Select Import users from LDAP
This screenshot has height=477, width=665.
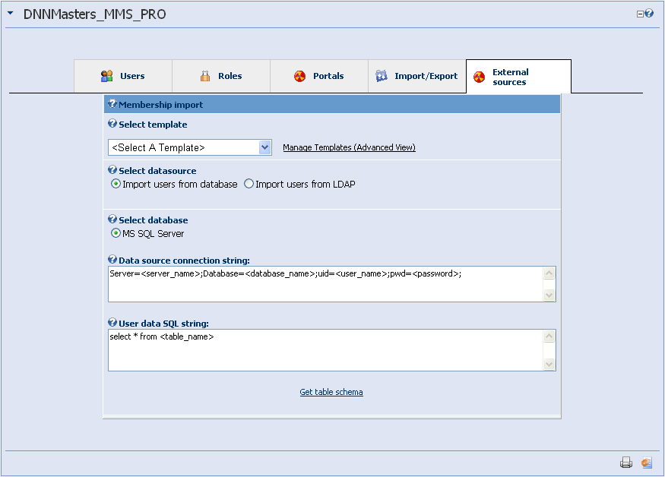coord(248,183)
